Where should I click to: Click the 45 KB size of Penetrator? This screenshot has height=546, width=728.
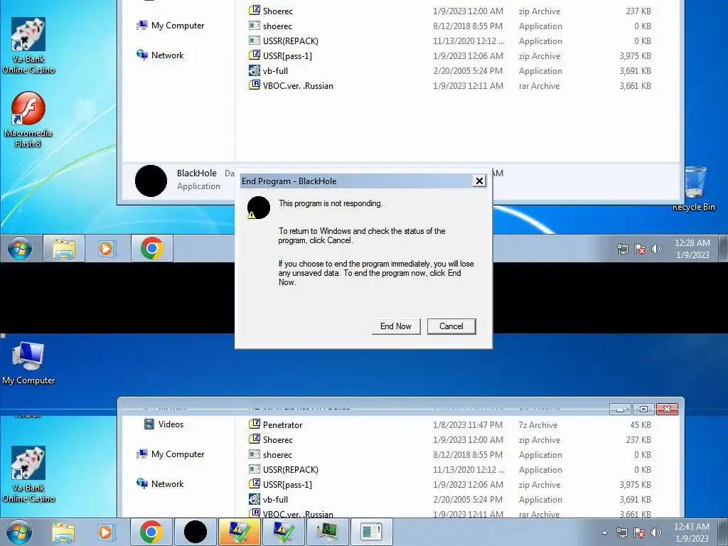point(641,425)
